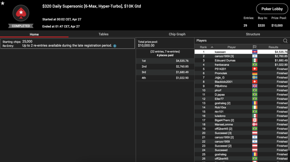
Task: Select player Edouard Dumas row
Action: click(x=225, y=60)
